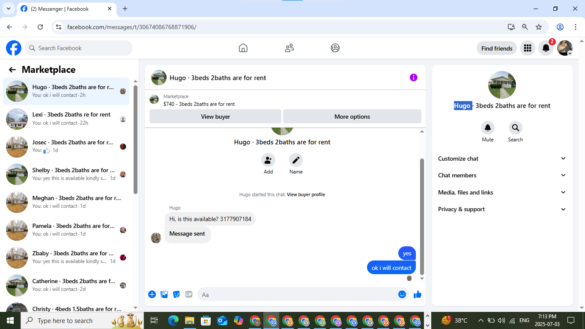
Task: Click the address bar URL
Action: point(132,27)
